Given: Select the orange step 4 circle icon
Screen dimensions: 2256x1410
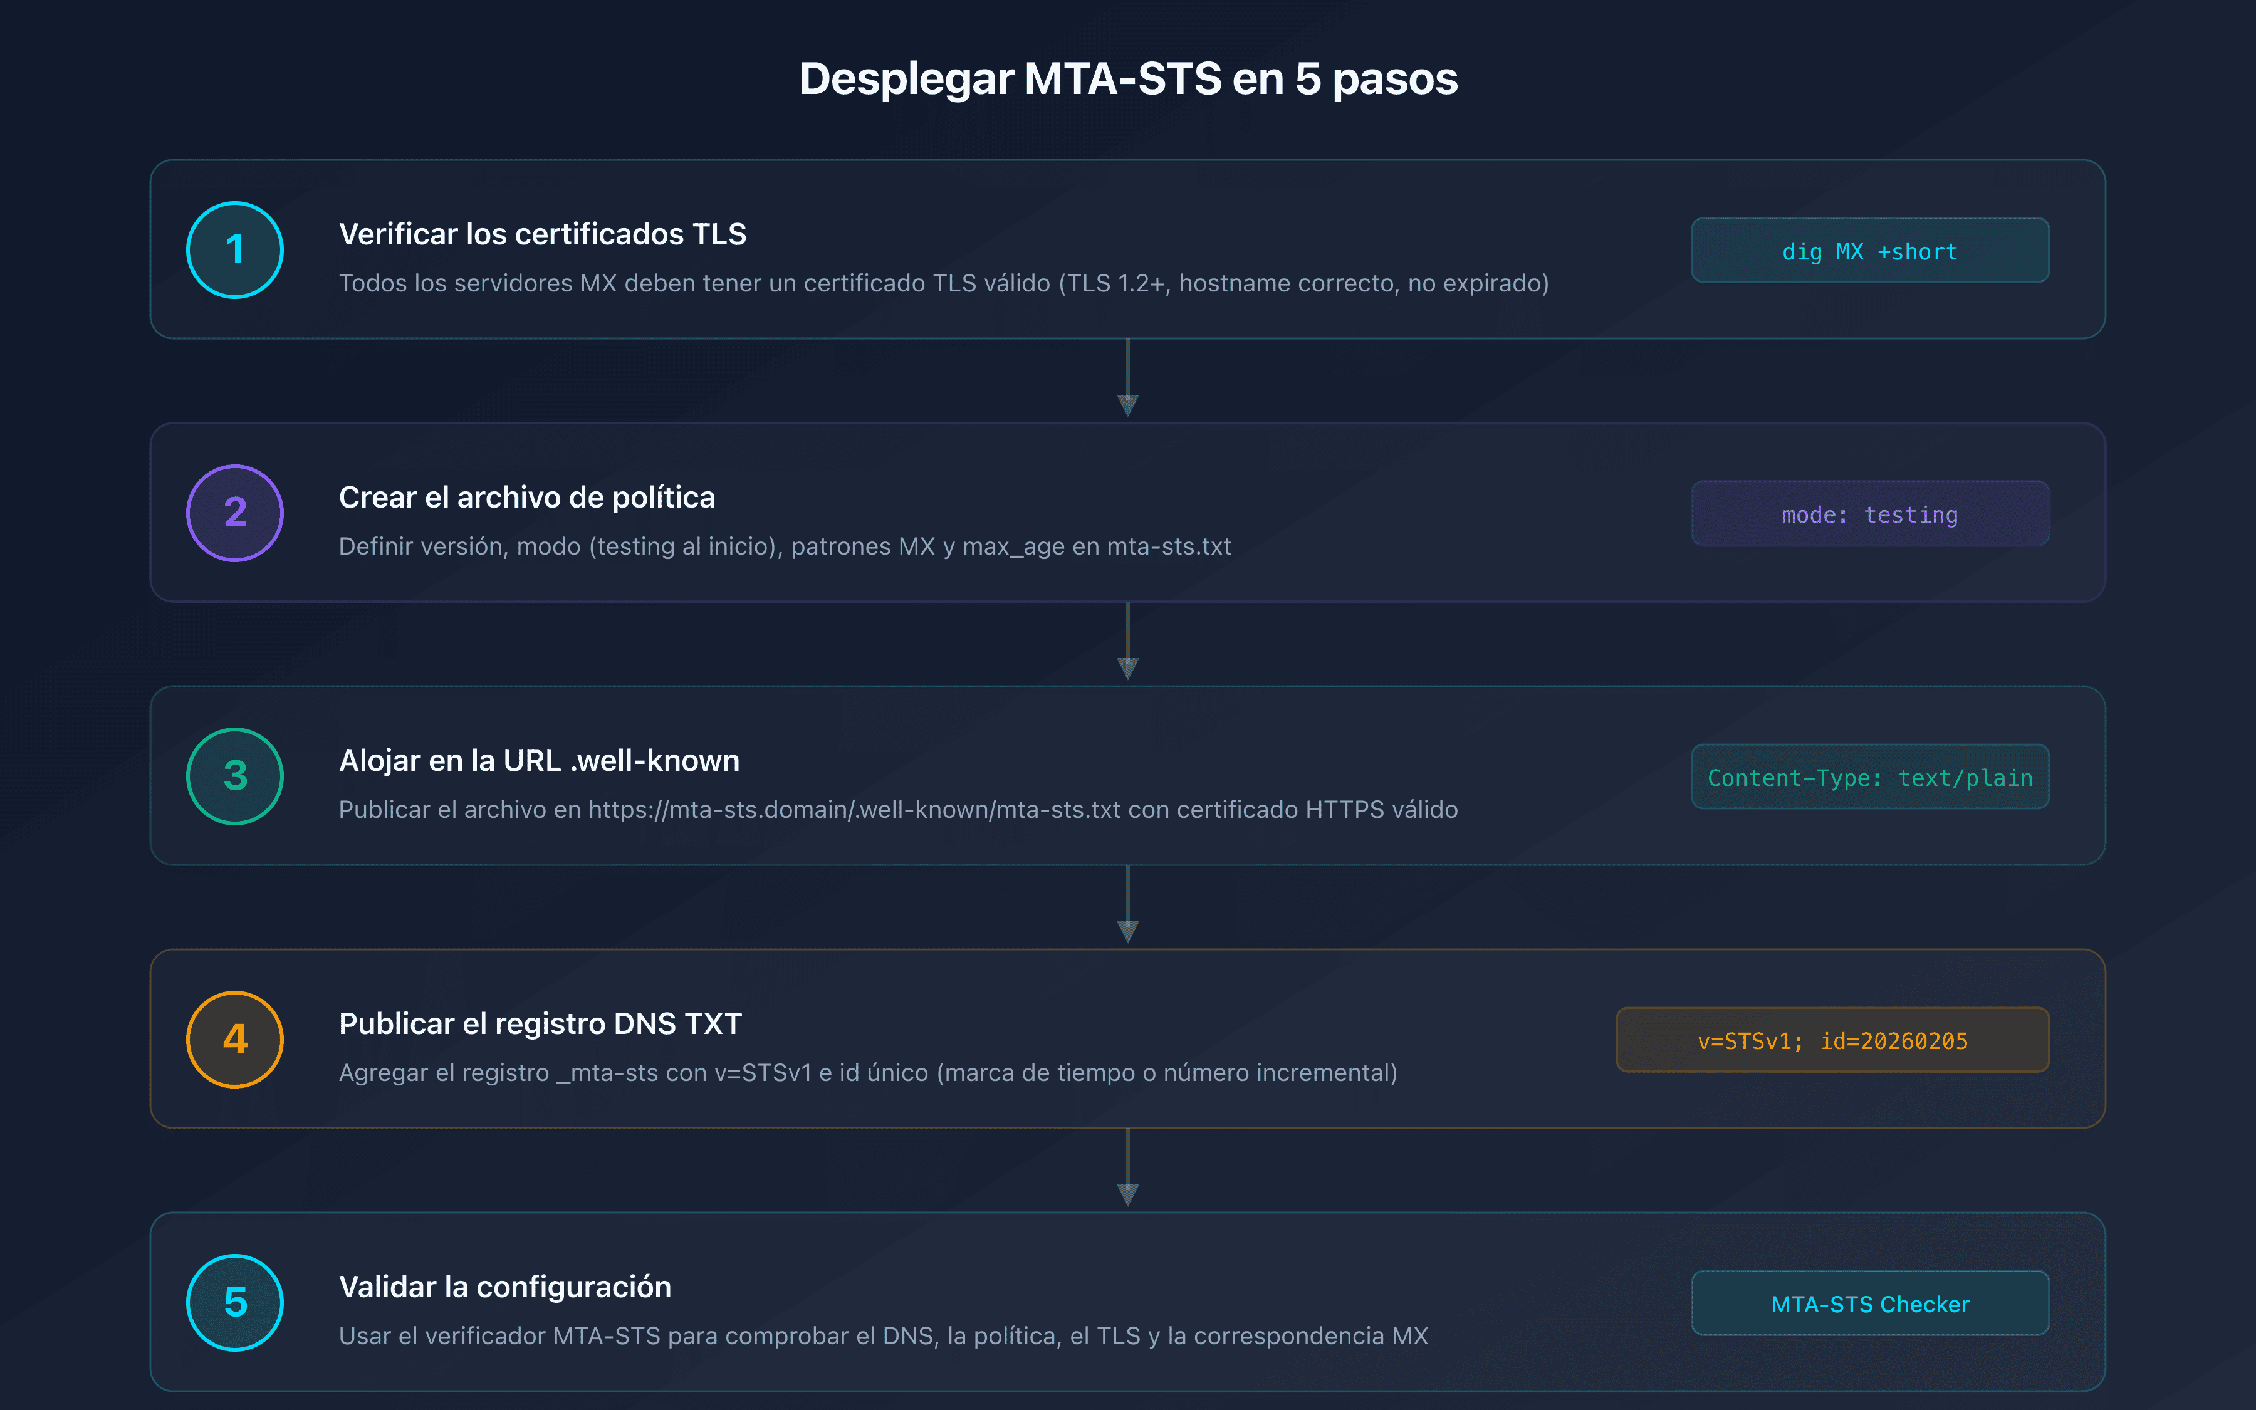Looking at the screenshot, I should [x=235, y=1039].
